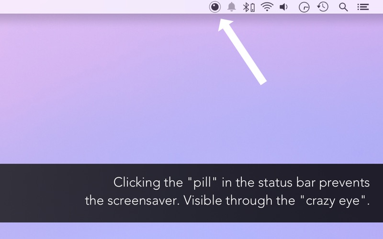
Task: Open the Wi-Fi status menu
Action: tap(267, 7)
